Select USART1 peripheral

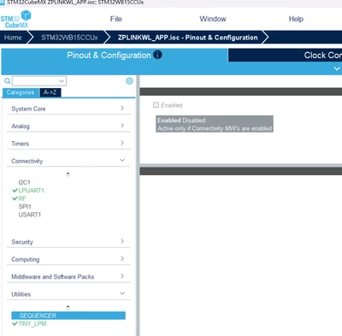[x=30, y=215]
